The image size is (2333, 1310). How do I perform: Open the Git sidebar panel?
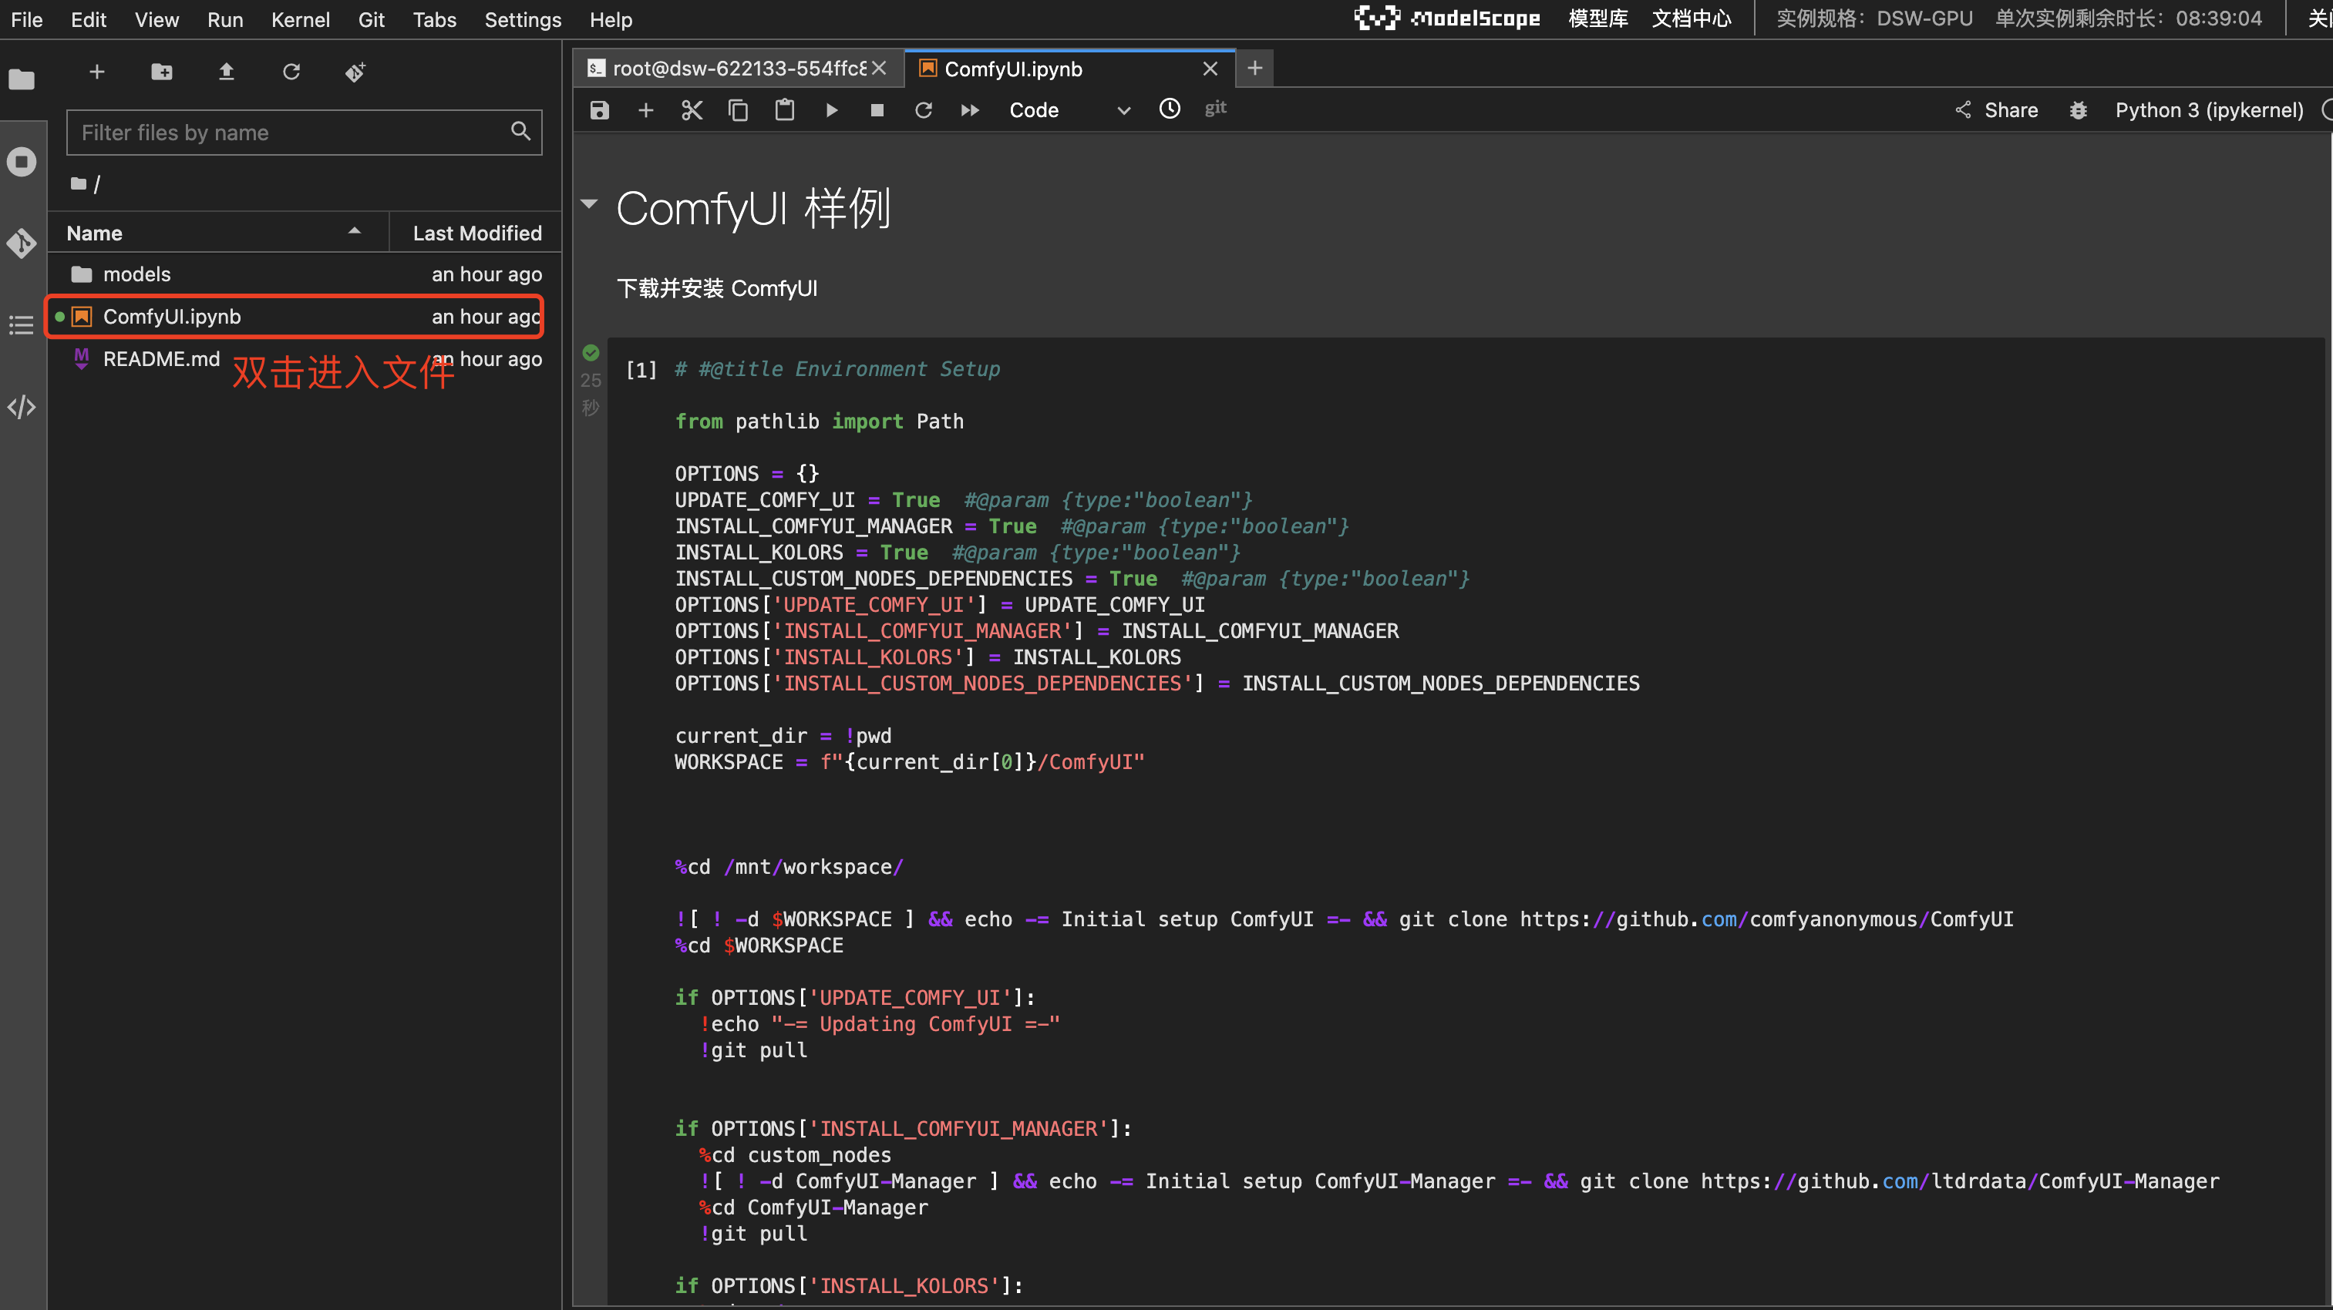22,243
